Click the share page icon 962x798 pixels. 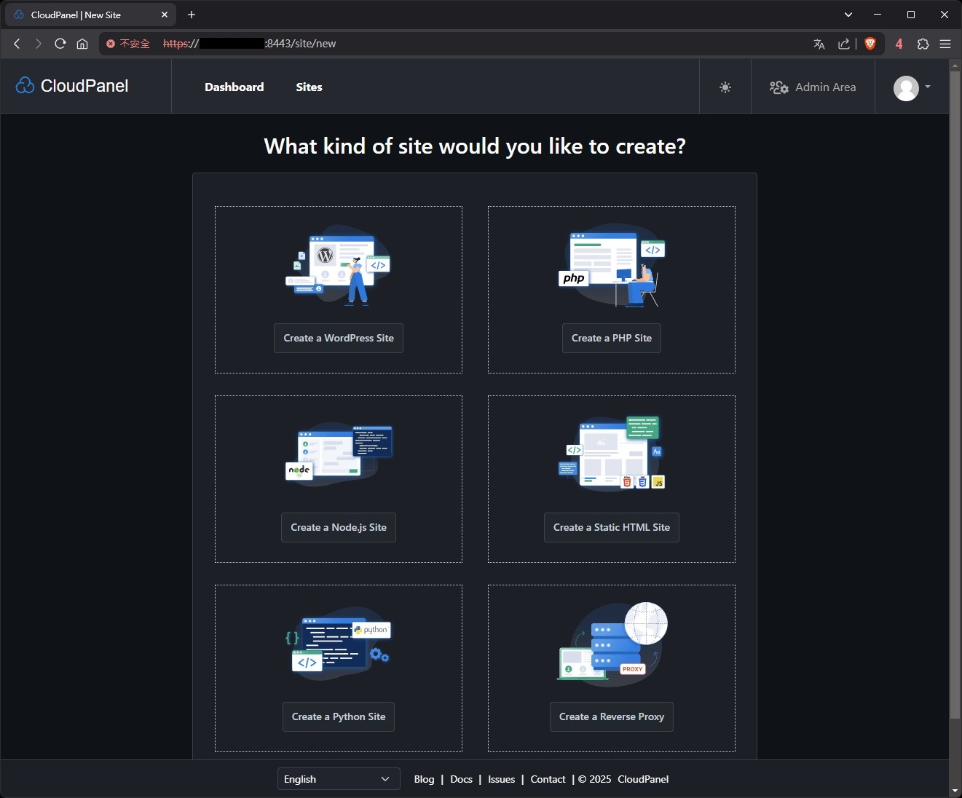coord(844,44)
